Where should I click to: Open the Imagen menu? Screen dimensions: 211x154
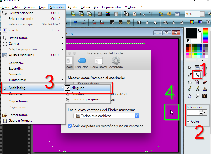[x=30, y=7]
